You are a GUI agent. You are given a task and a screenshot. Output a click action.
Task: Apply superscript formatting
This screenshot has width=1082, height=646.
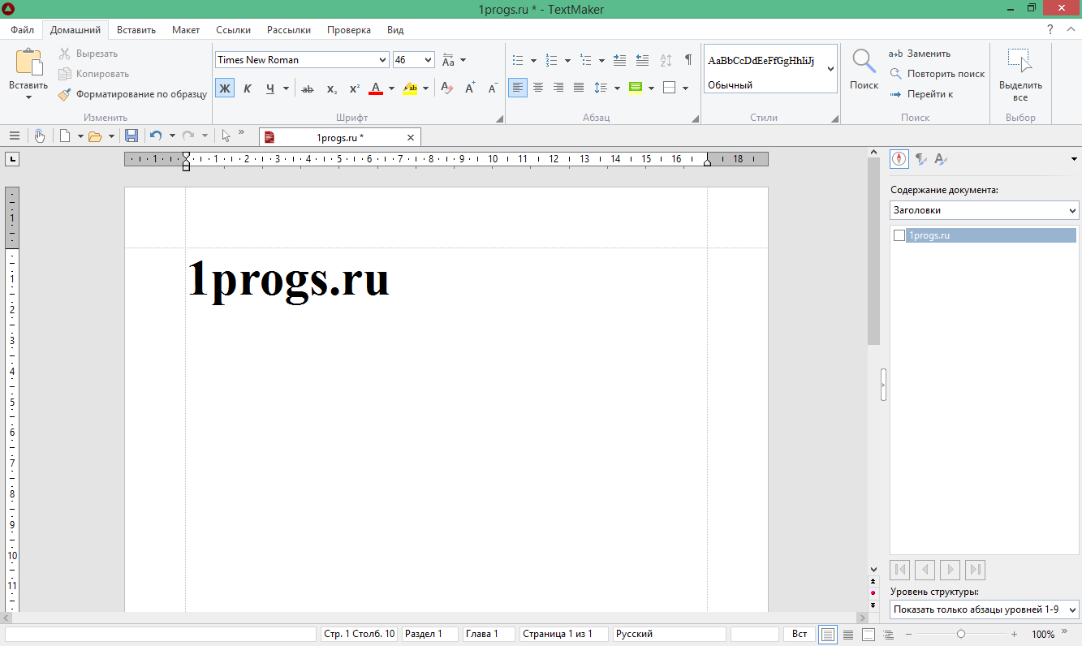[x=355, y=88]
